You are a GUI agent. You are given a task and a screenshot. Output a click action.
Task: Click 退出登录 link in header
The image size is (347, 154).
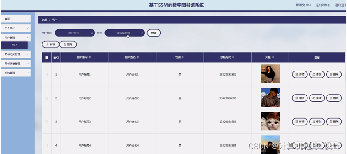pos(341,5)
